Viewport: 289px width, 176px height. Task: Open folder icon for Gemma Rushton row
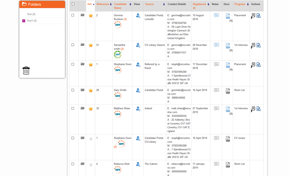coord(82,15)
